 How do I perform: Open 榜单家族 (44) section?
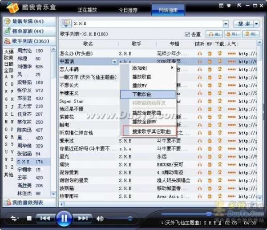[29, 31]
